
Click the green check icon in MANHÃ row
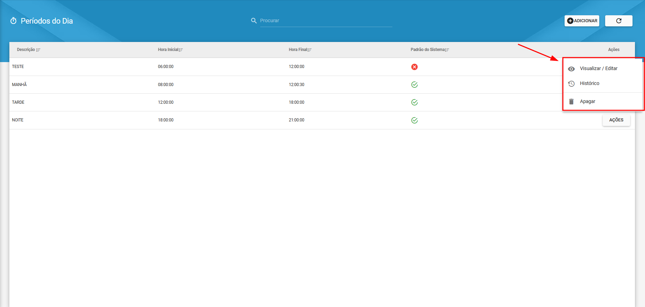(414, 85)
